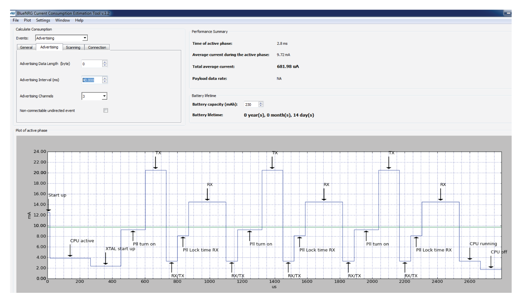Switch to the Scanning tab
Viewport: 523px width, 304px height.
73,47
